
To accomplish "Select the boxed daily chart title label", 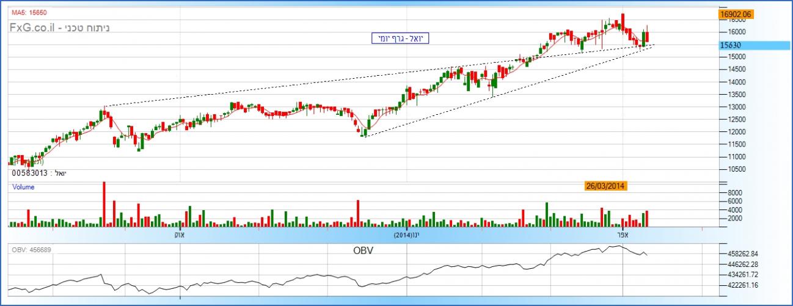I will [401, 38].
